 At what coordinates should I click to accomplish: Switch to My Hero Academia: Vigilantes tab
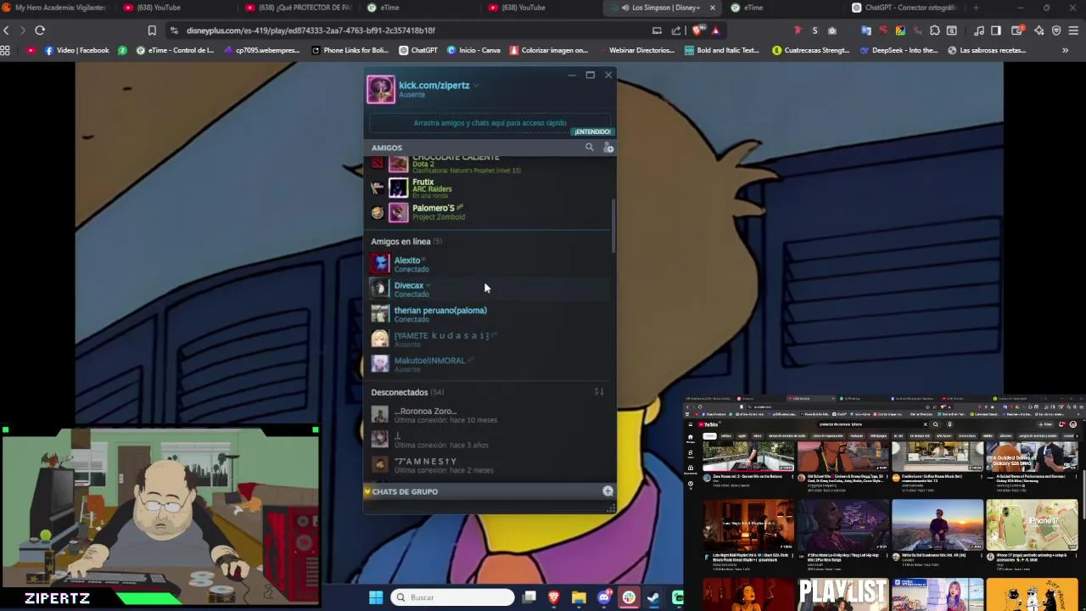tap(56, 8)
